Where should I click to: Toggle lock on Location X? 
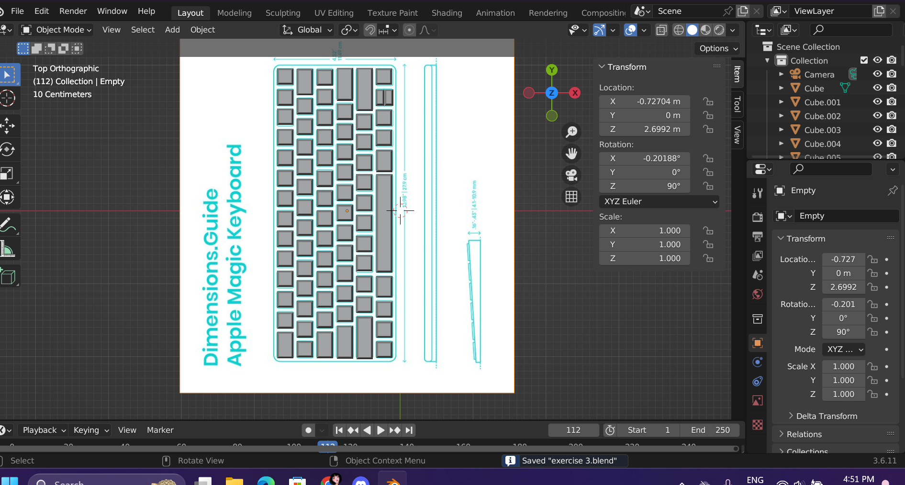click(708, 101)
